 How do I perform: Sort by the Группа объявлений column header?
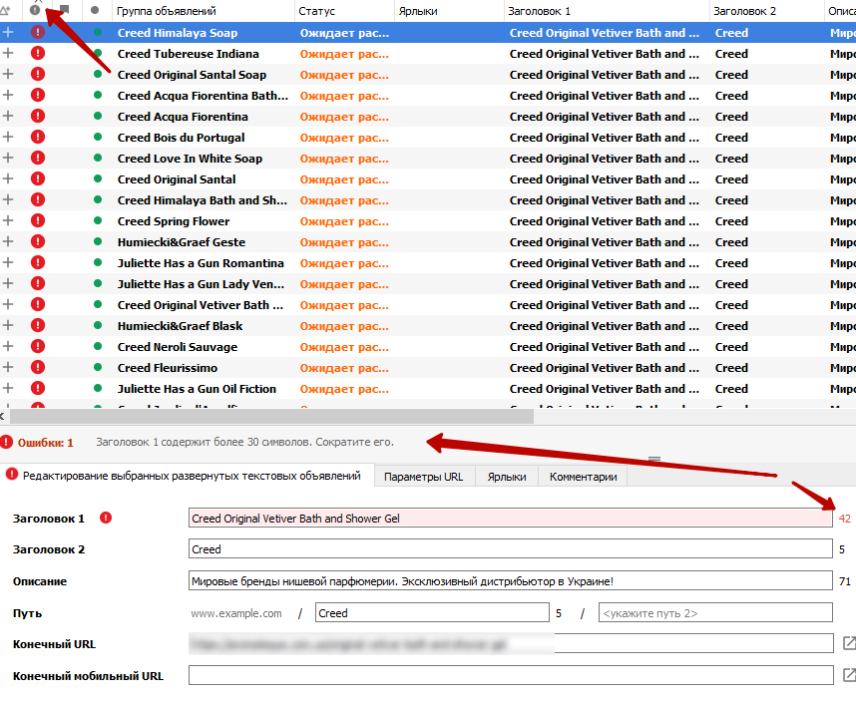204,10
